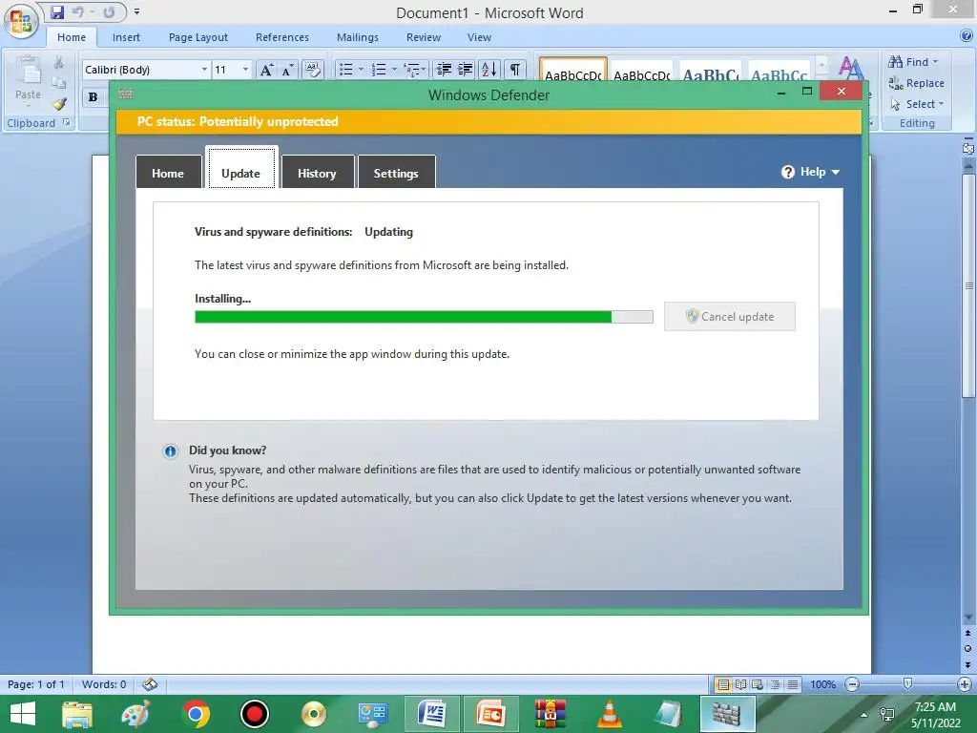Select the Format Painter brush
Screen dimensions: 977x733
tap(59, 104)
